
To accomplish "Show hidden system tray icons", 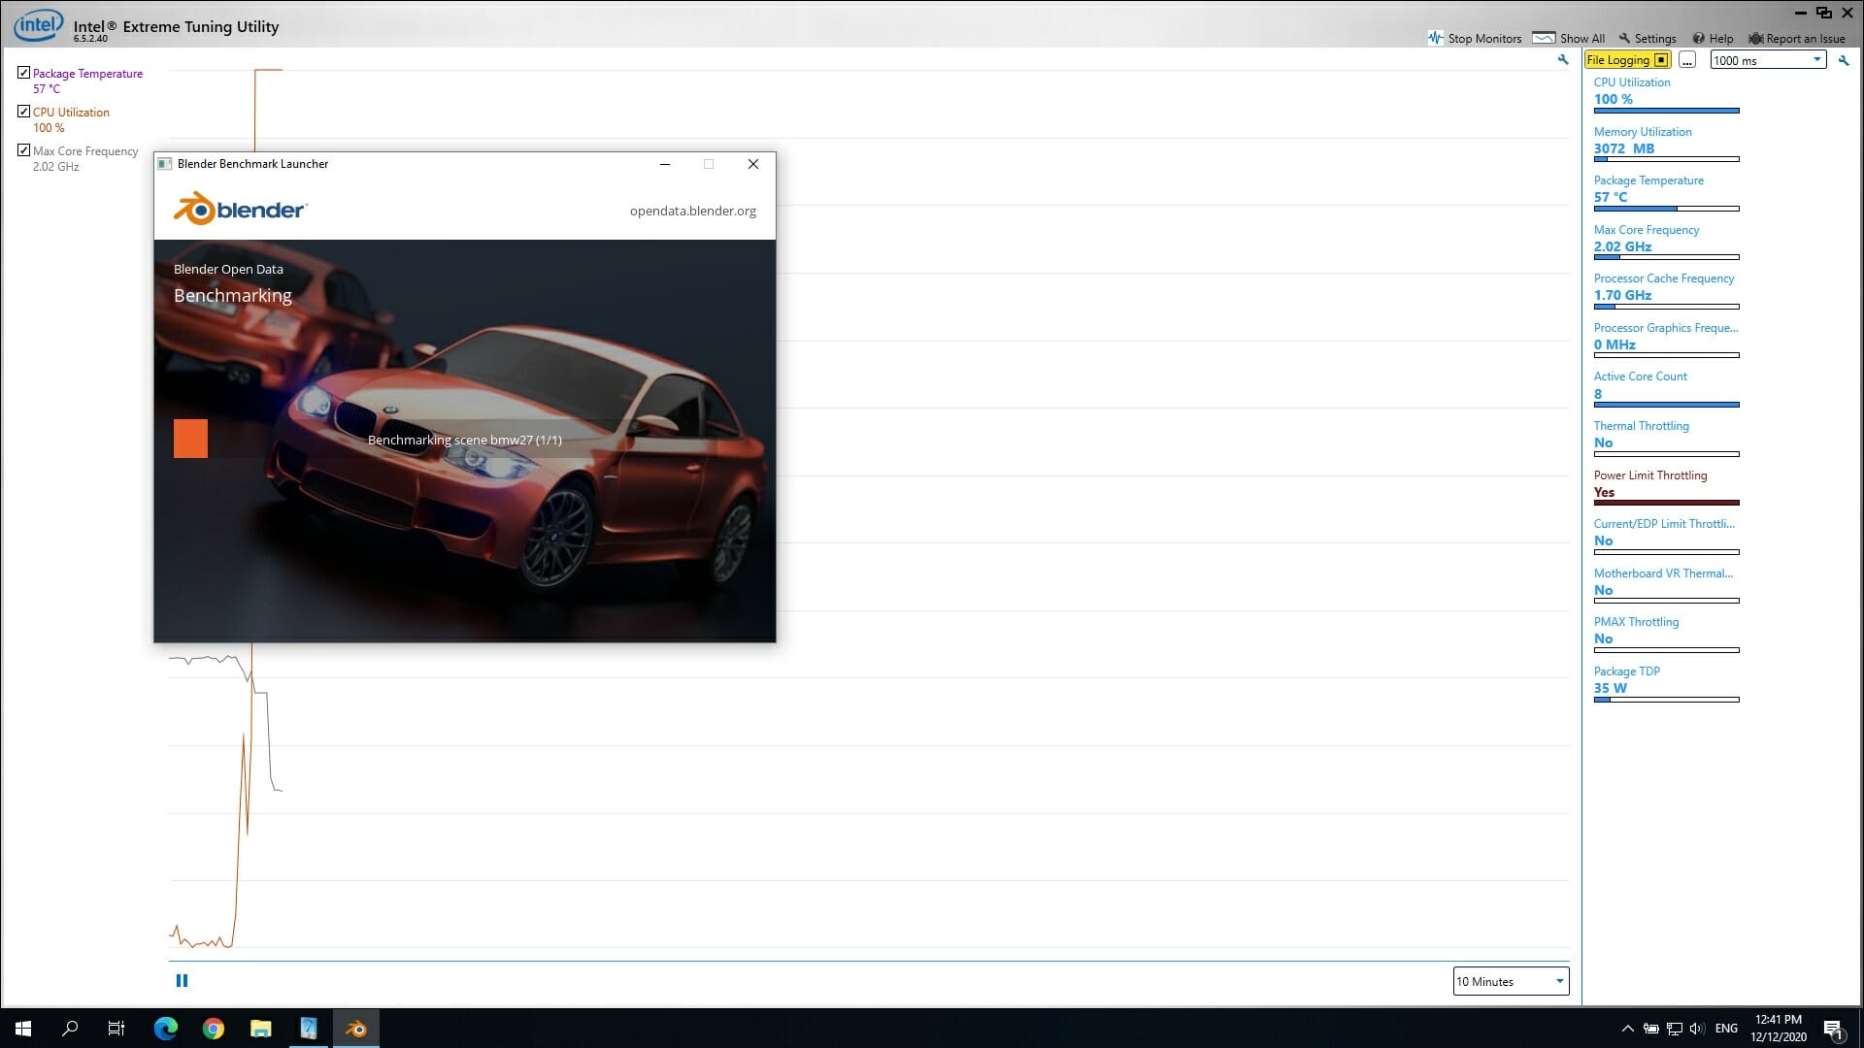I will 1628,1029.
